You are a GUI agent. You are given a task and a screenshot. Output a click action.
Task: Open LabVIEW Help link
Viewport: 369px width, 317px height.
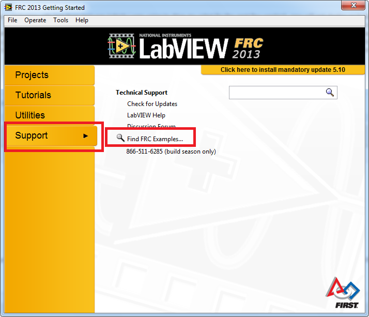pos(146,115)
